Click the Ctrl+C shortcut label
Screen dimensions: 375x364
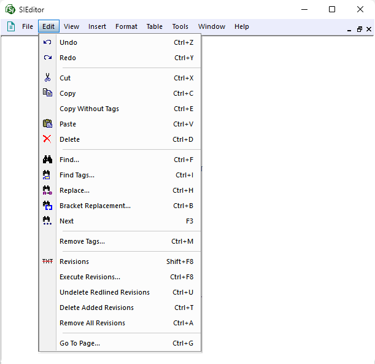point(183,93)
